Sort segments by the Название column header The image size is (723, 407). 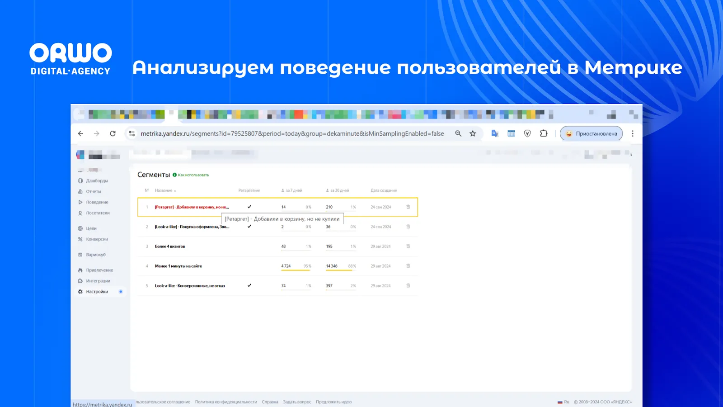[164, 190]
